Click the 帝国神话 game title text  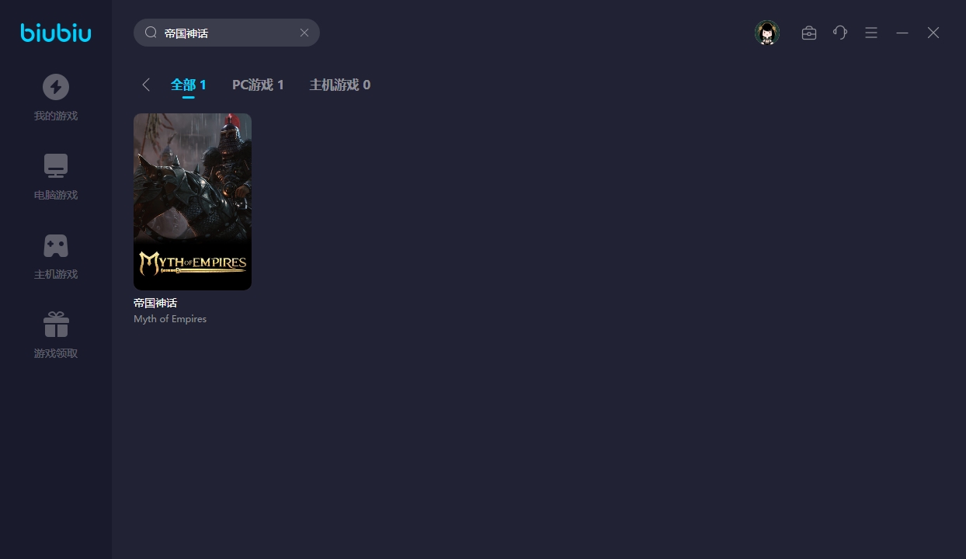tap(155, 303)
